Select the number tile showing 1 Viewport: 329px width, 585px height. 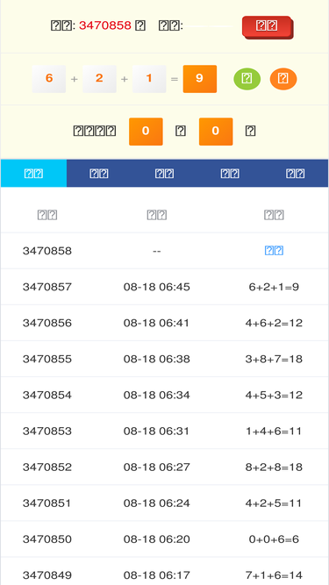pyautogui.click(x=149, y=79)
